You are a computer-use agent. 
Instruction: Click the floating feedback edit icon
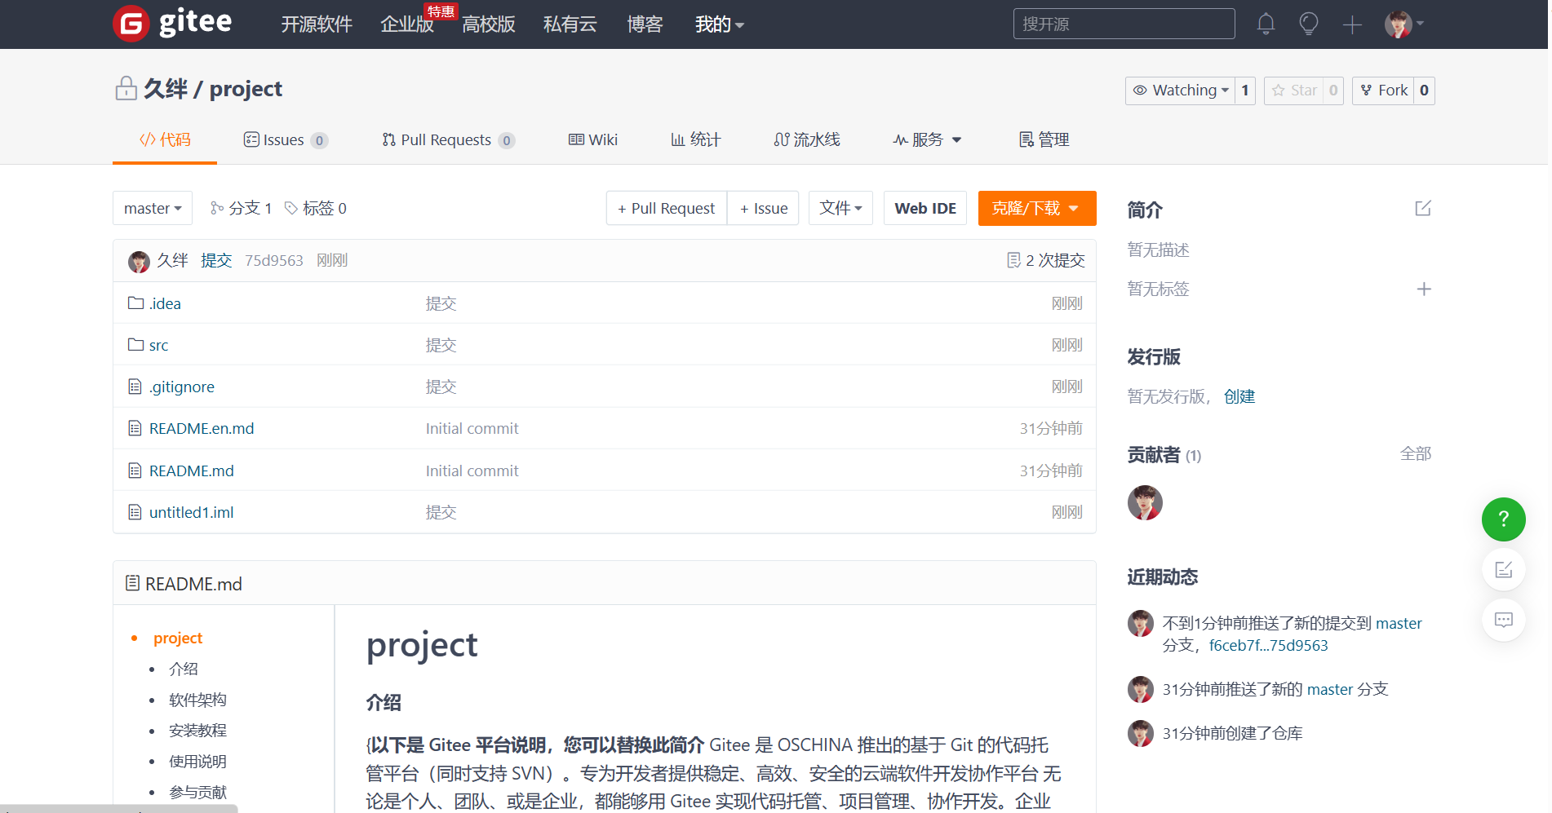pyautogui.click(x=1503, y=569)
